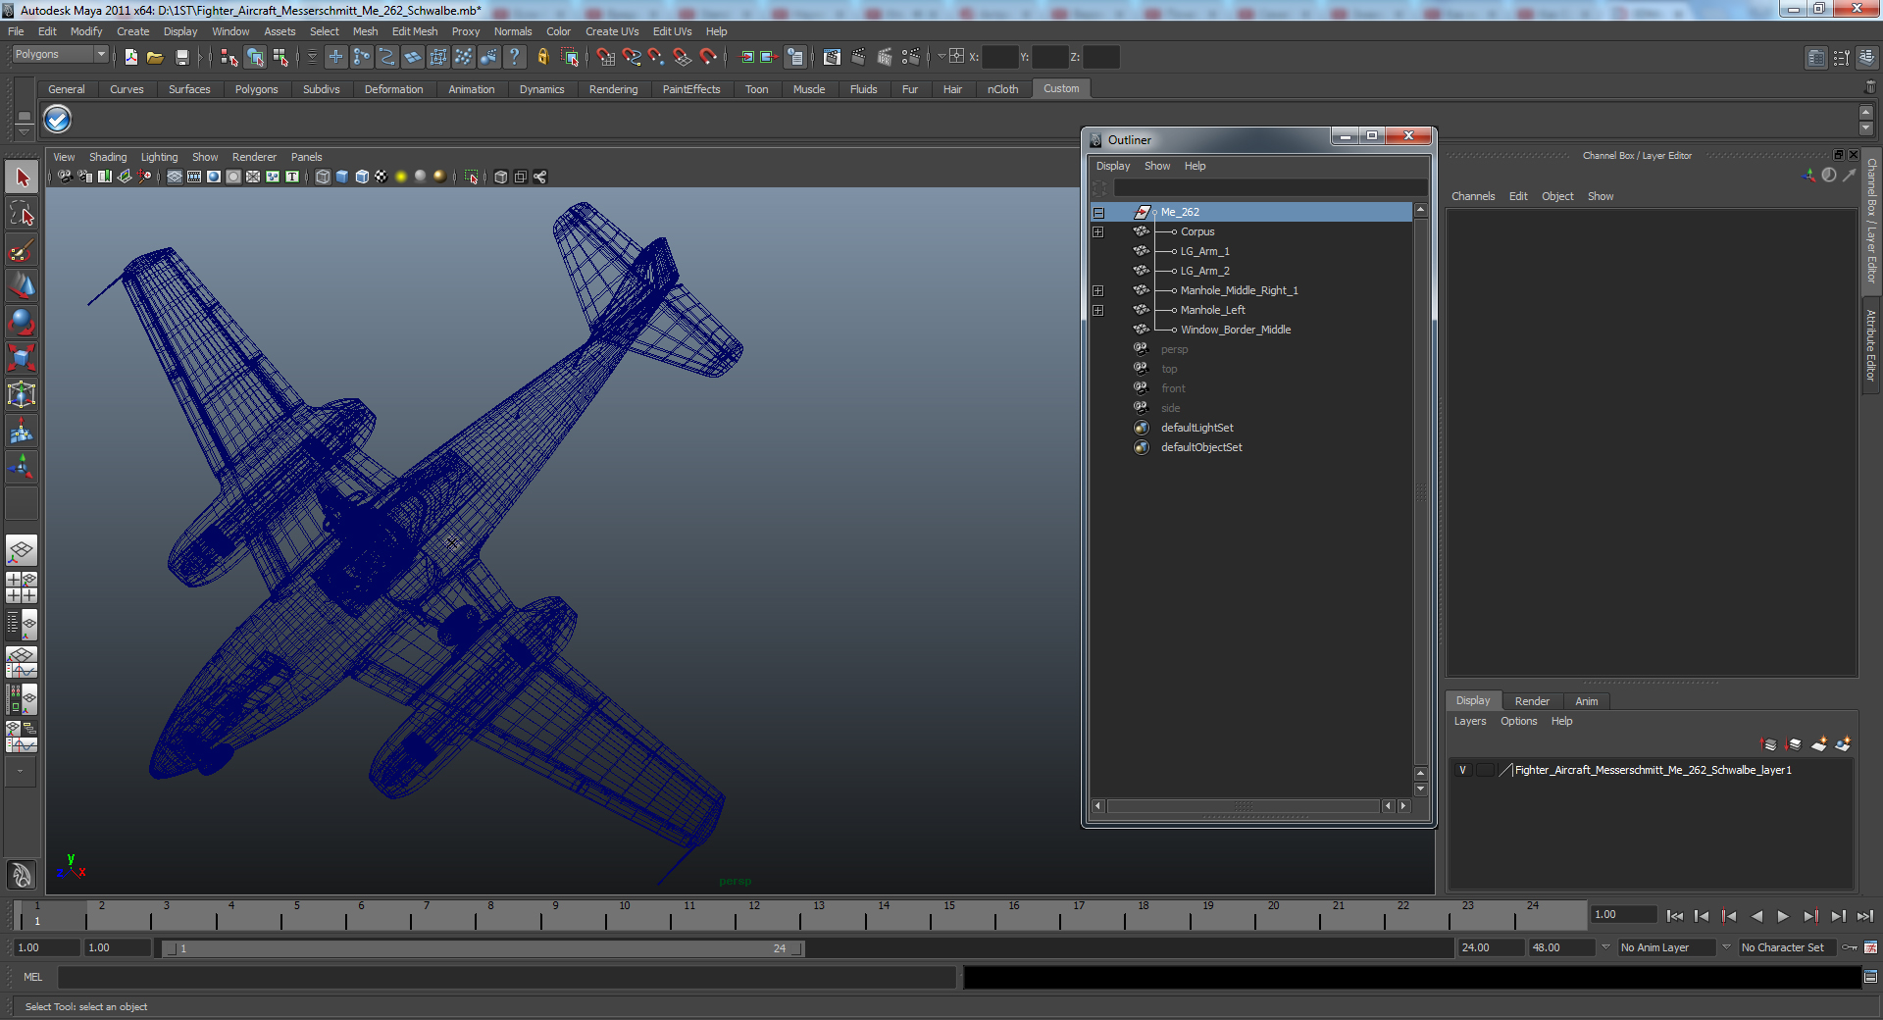Toggle wireframe shading cube in viewport

pyautogui.click(x=323, y=177)
